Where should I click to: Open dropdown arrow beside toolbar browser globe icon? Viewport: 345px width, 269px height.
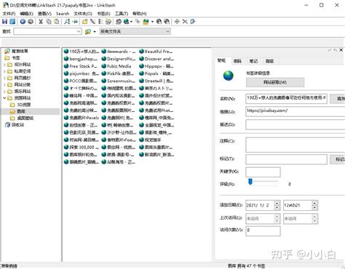point(131,22)
